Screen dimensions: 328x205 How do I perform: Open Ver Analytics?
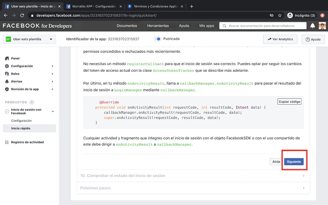coord(280,39)
